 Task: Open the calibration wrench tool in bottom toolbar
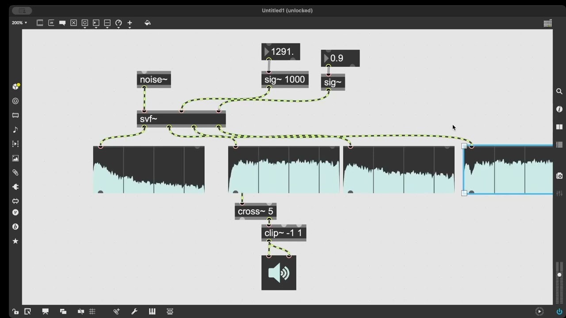(134, 311)
